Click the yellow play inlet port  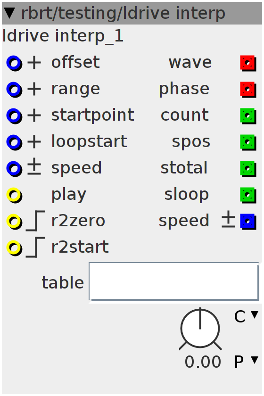tap(14, 195)
